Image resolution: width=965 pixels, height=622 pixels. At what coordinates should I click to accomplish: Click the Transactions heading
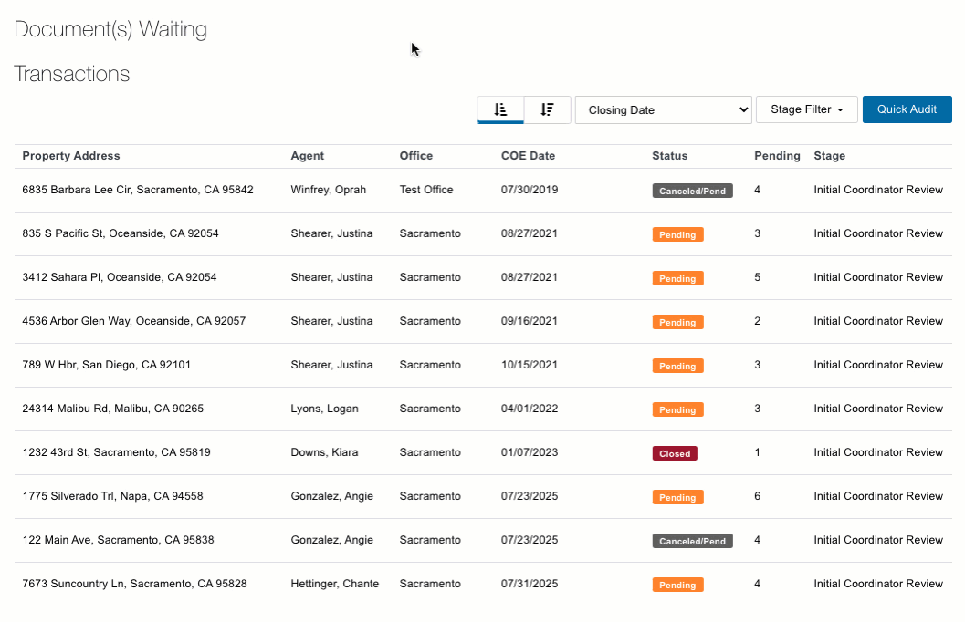tap(71, 74)
